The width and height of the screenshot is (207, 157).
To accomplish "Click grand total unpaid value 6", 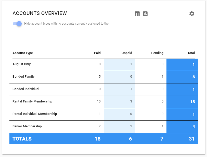I will (131, 139).
